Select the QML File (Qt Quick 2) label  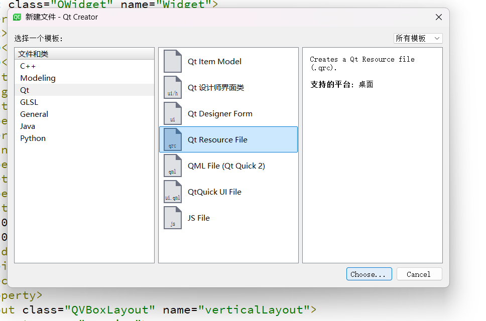click(226, 166)
